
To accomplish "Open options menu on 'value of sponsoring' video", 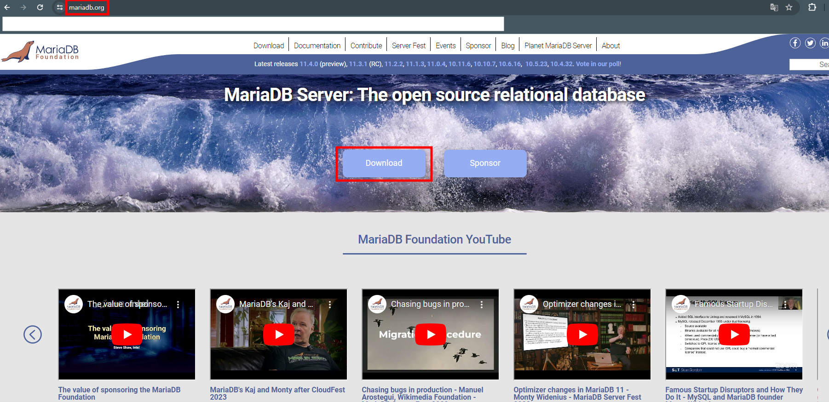I will [178, 304].
